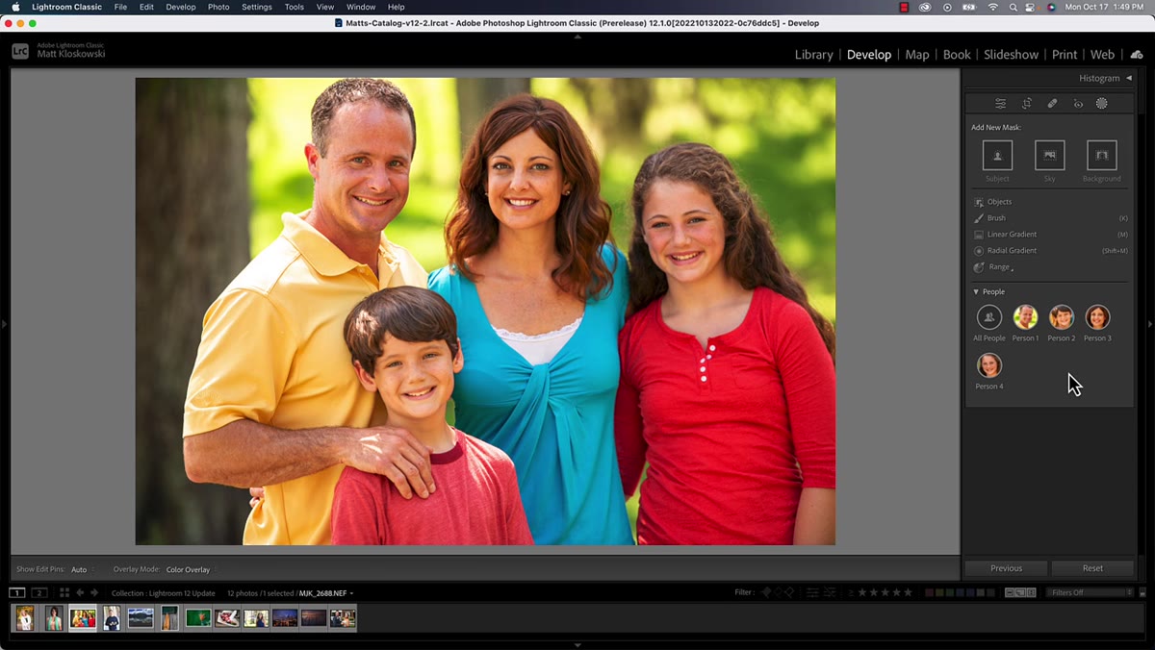Switch to the Print module
The image size is (1155, 650).
pyautogui.click(x=1065, y=55)
